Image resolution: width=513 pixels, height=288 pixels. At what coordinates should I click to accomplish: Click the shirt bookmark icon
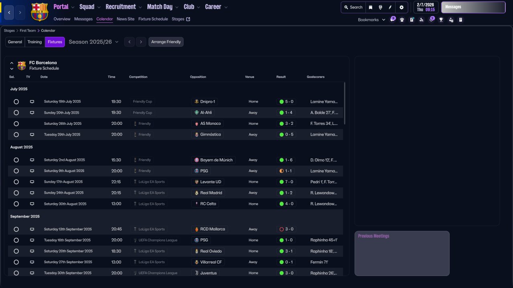(402, 20)
